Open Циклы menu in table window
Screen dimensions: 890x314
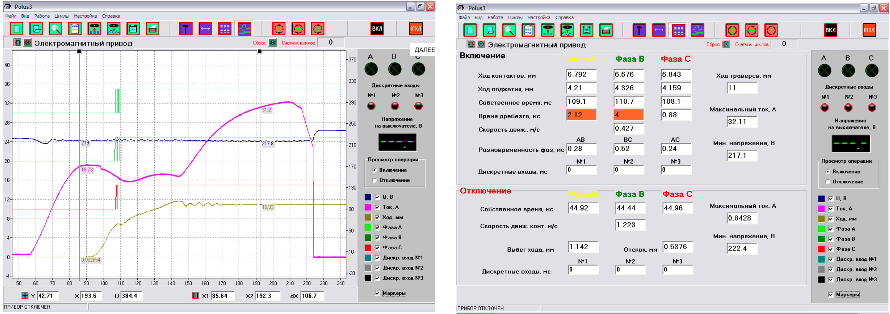click(x=515, y=18)
